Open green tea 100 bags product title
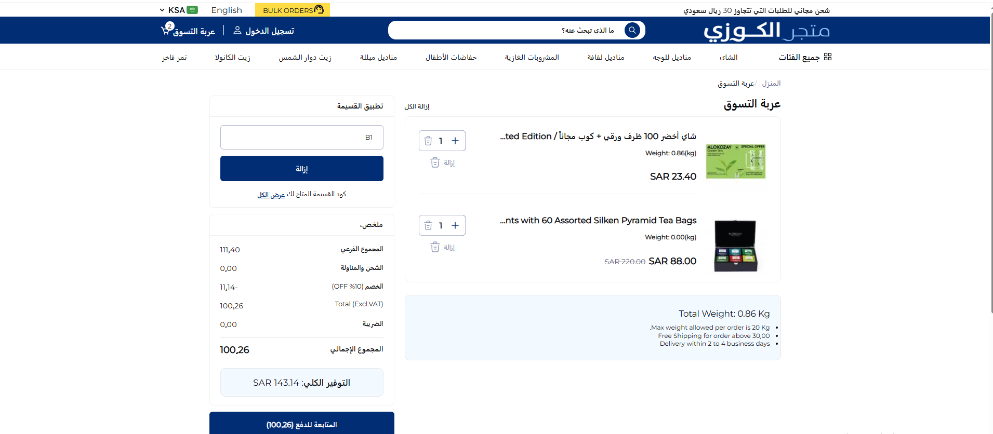993x434 pixels. point(598,136)
